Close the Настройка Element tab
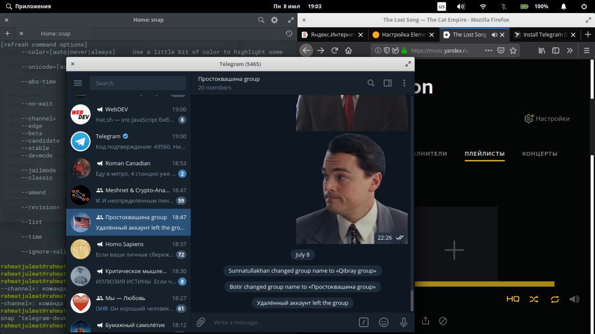The image size is (595, 334). click(x=432, y=34)
